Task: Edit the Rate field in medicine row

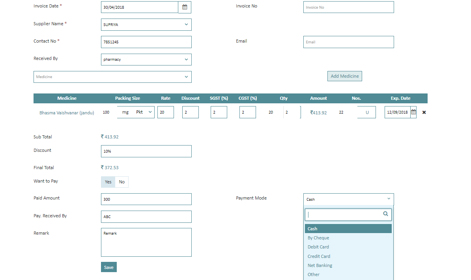Action: (x=166, y=112)
